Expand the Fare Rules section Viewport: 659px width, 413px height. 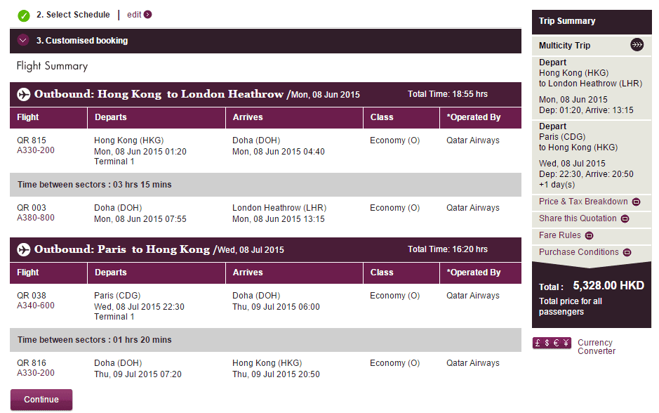tap(589, 236)
